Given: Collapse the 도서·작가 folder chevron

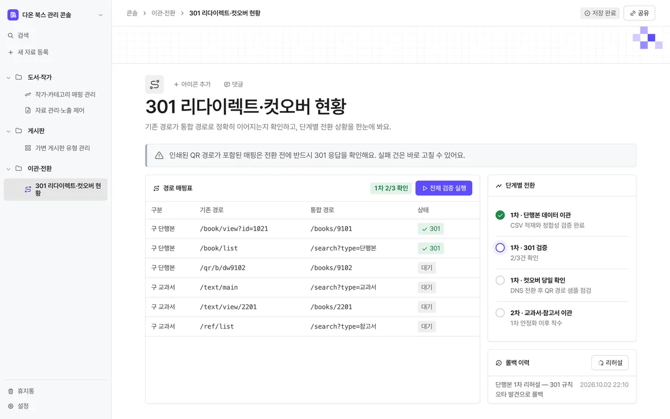Looking at the screenshot, I should pyautogui.click(x=8, y=77).
